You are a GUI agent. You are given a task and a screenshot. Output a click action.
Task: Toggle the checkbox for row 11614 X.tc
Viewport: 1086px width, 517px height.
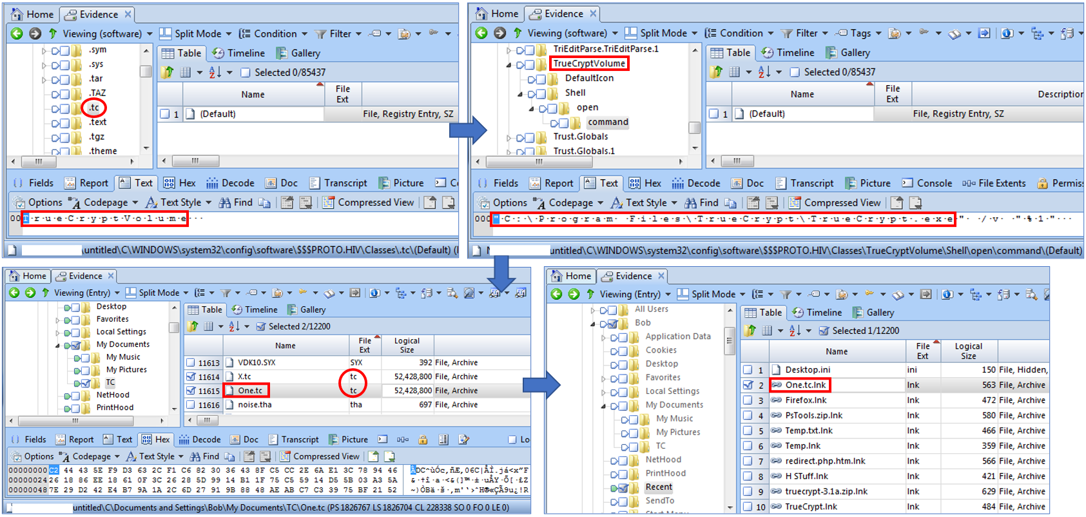(x=191, y=376)
